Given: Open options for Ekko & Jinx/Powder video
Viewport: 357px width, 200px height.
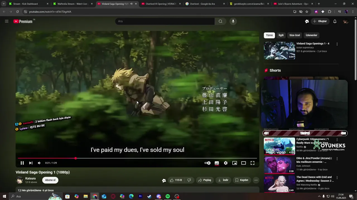Looking at the screenshot, I should click(x=337, y=159).
